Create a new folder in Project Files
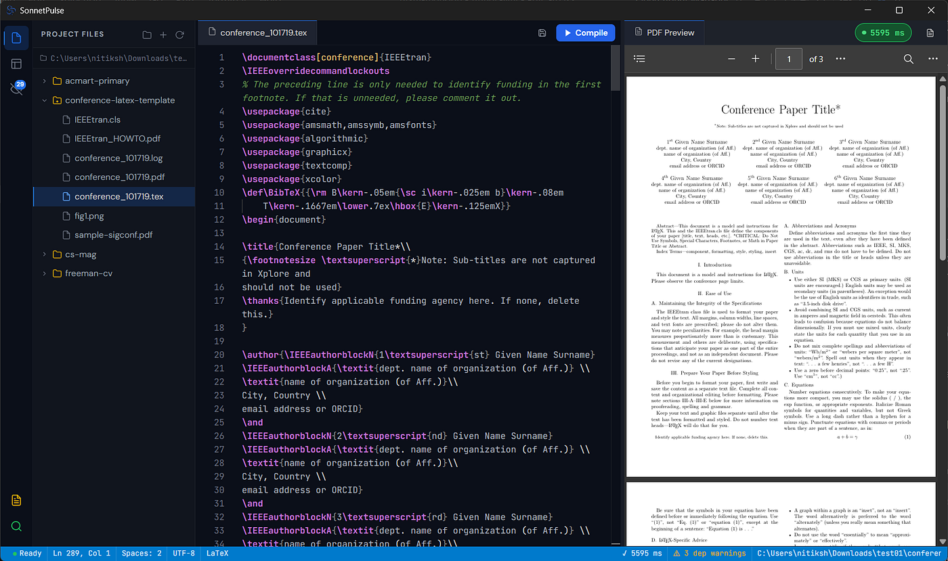This screenshot has width=948, height=561. point(147,35)
